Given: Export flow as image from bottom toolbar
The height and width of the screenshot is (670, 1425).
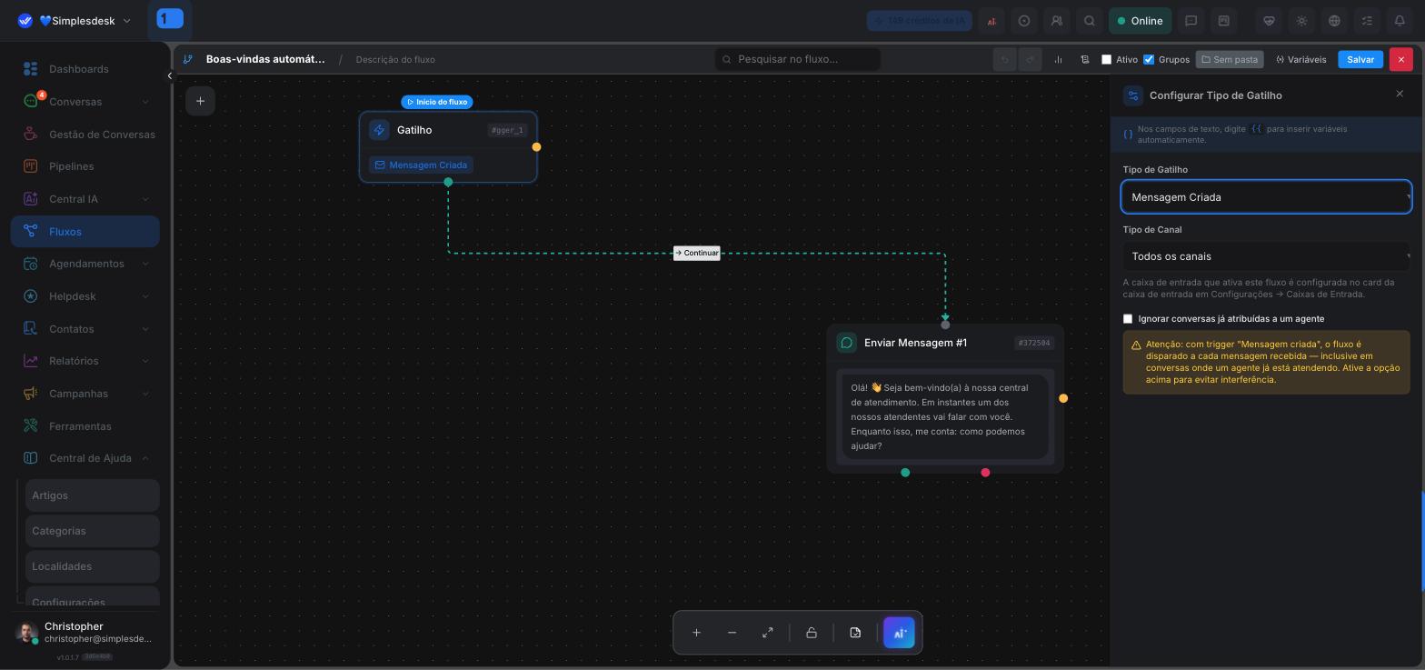Looking at the screenshot, I should tap(855, 633).
